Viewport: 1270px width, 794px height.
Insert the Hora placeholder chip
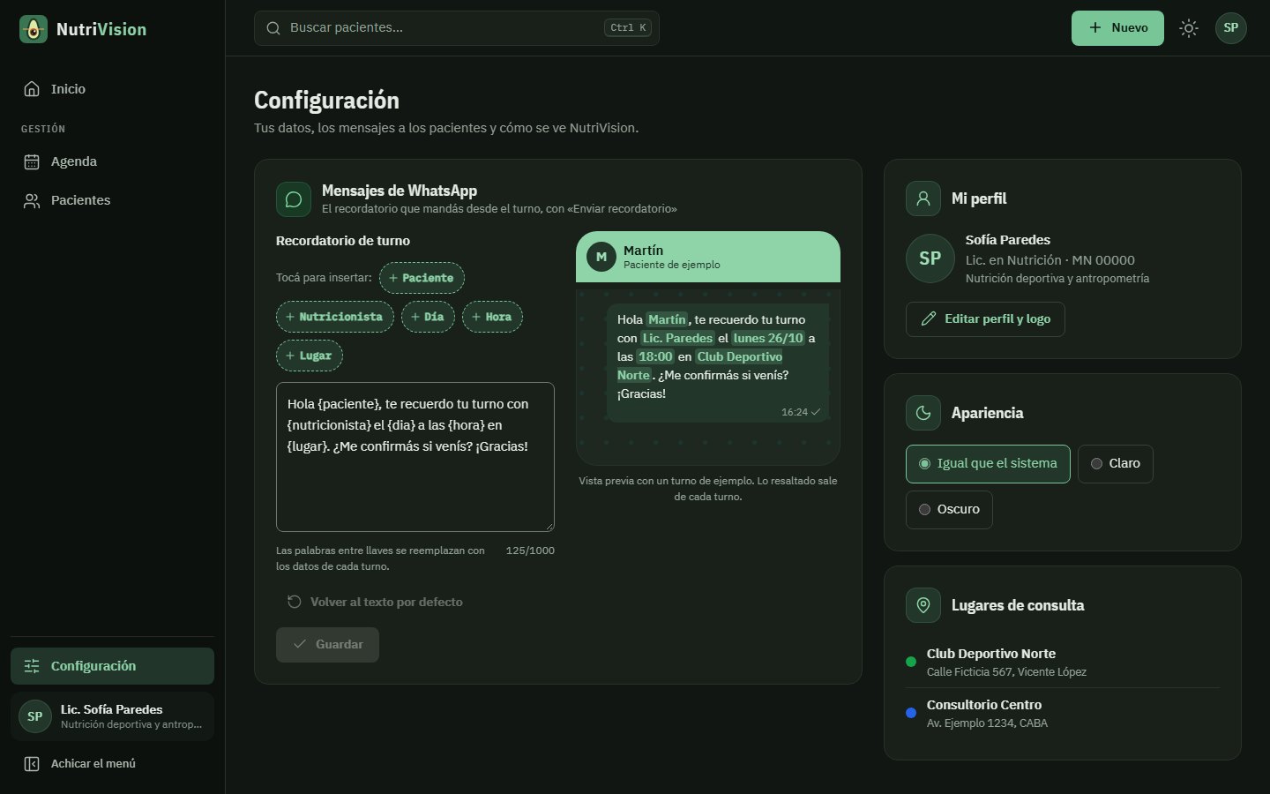click(492, 317)
